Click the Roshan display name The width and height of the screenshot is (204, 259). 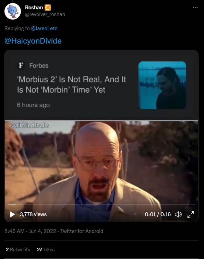(34, 8)
